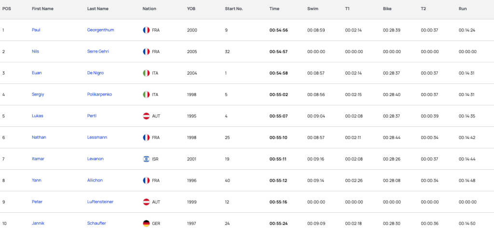Open Paul's athlete profile link
This screenshot has height=233, width=494.
[x=36, y=30]
